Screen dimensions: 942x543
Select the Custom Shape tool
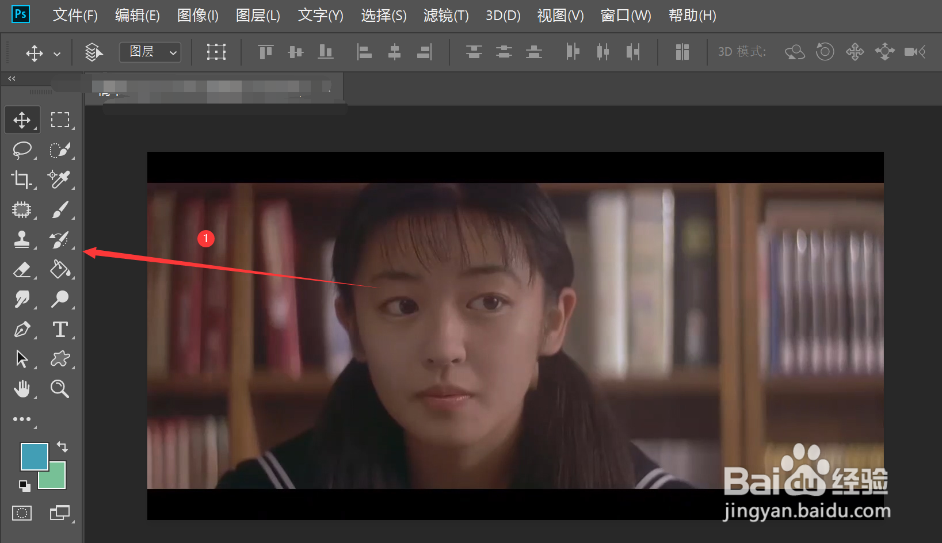[60, 359]
